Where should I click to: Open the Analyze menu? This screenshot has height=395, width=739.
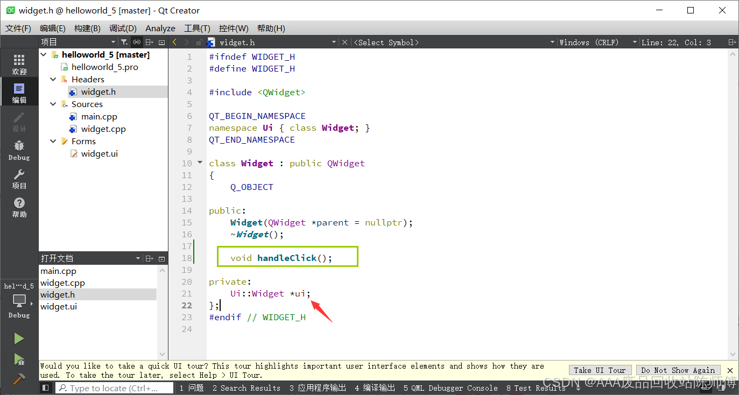[x=160, y=28]
